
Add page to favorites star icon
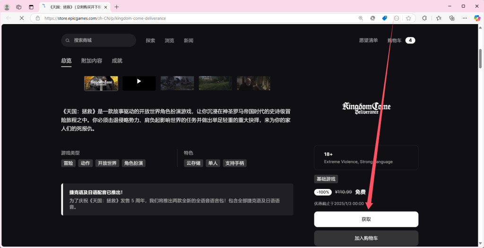[x=409, y=18]
